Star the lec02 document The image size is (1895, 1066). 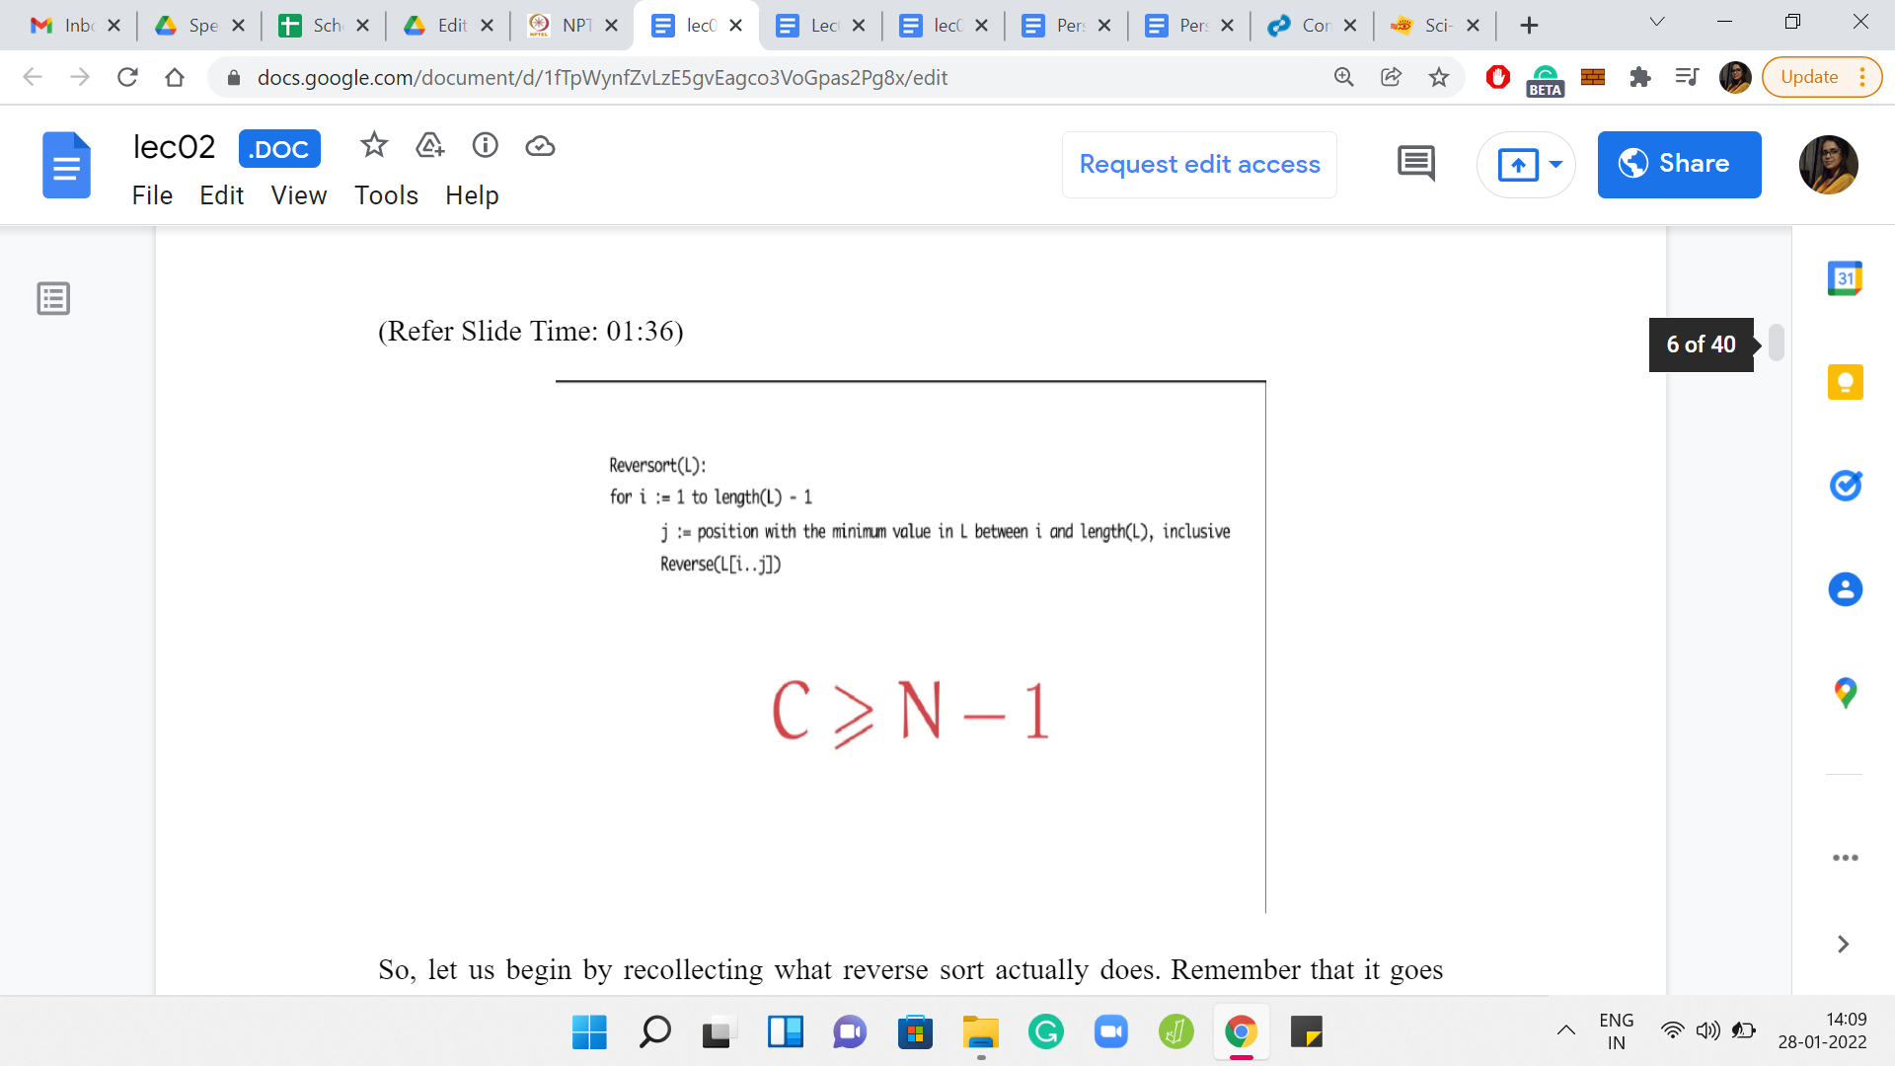(x=374, y=146)
